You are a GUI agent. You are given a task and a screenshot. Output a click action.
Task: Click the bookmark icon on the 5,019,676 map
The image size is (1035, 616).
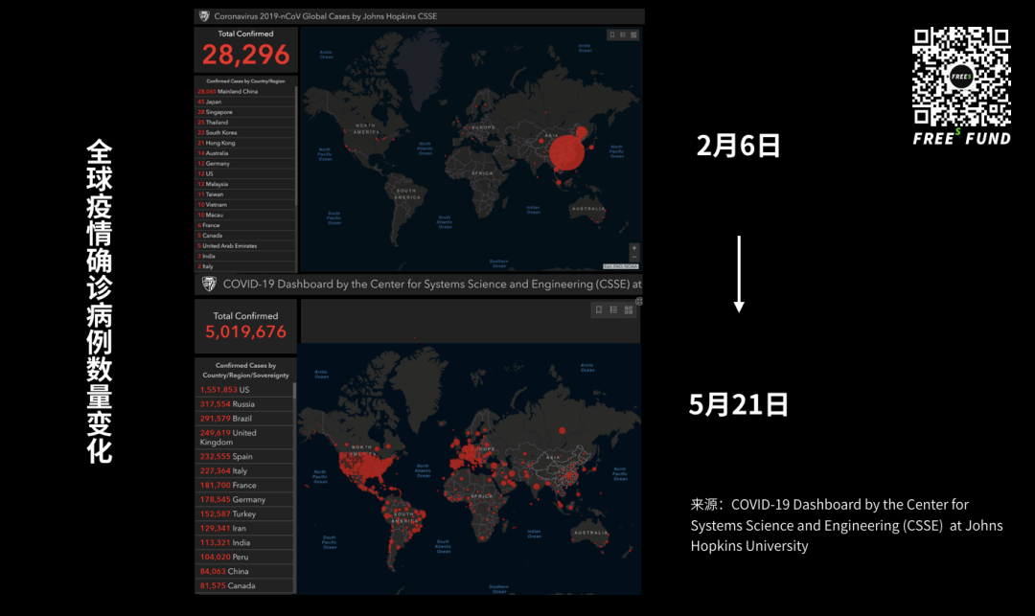pyautogui.click(x=598, y=309)
